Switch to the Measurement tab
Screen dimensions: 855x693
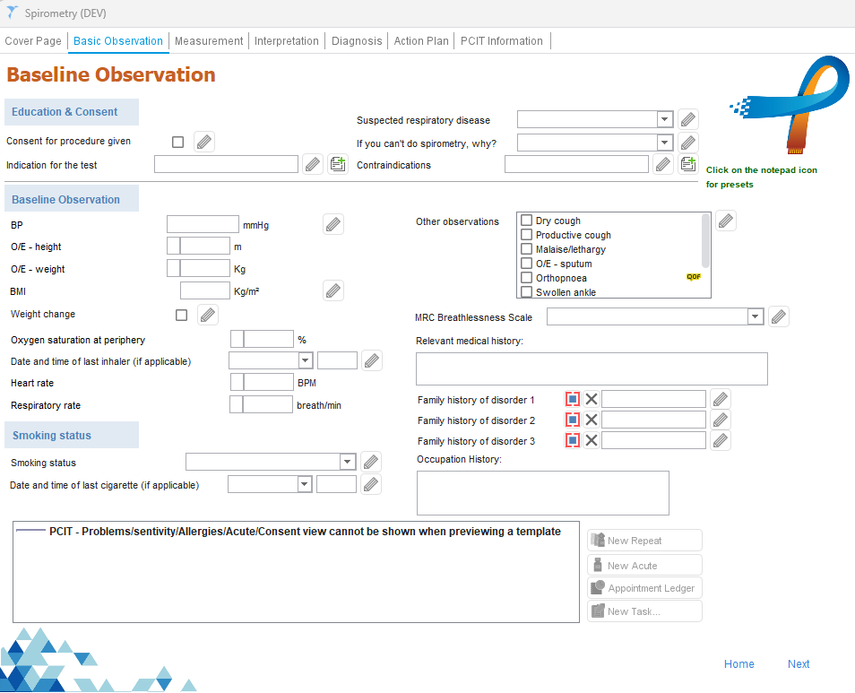(x=209, y=41)
